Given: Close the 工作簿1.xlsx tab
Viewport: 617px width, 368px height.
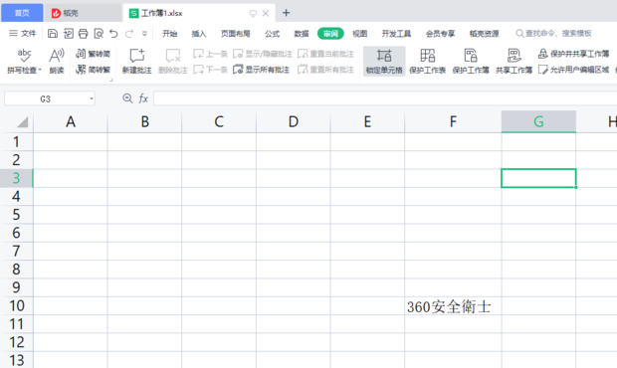Looking at the screenshot, I should tap(266, 13).
